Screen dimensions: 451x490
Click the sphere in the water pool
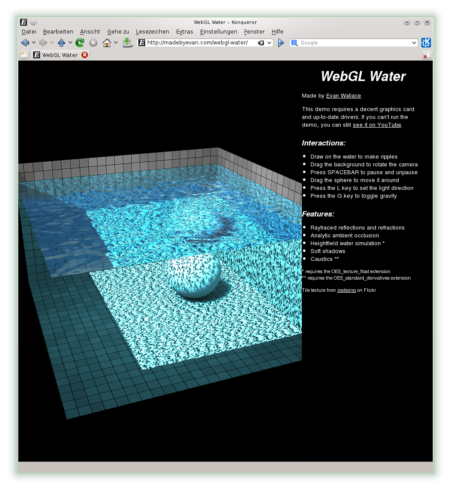coord(194,275)
